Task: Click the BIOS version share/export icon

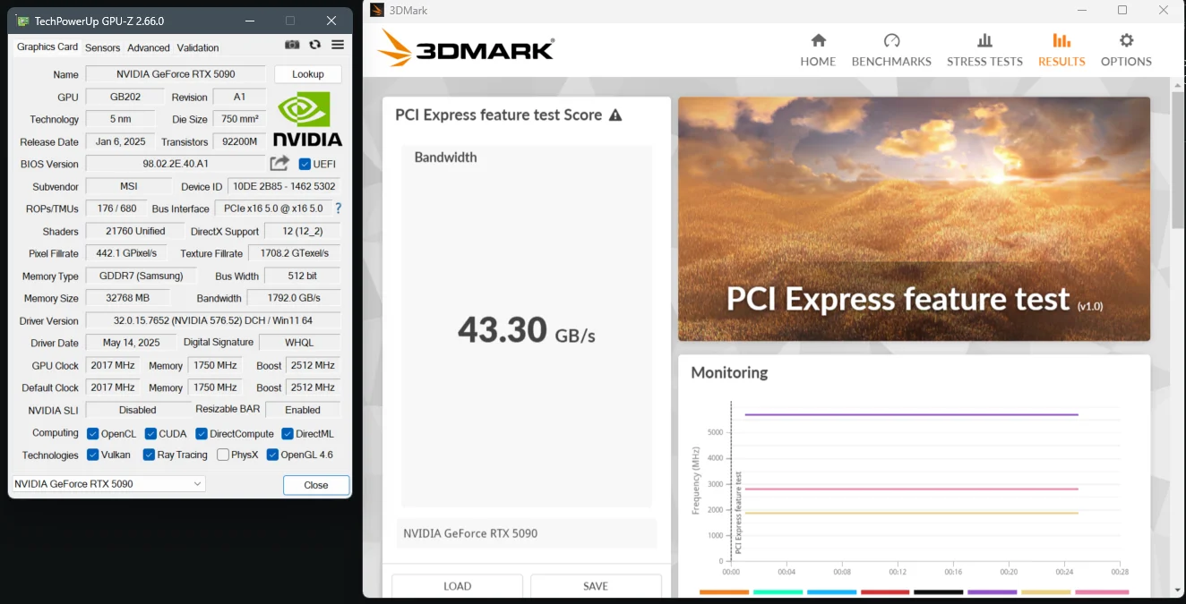Action: click(279, 163)
